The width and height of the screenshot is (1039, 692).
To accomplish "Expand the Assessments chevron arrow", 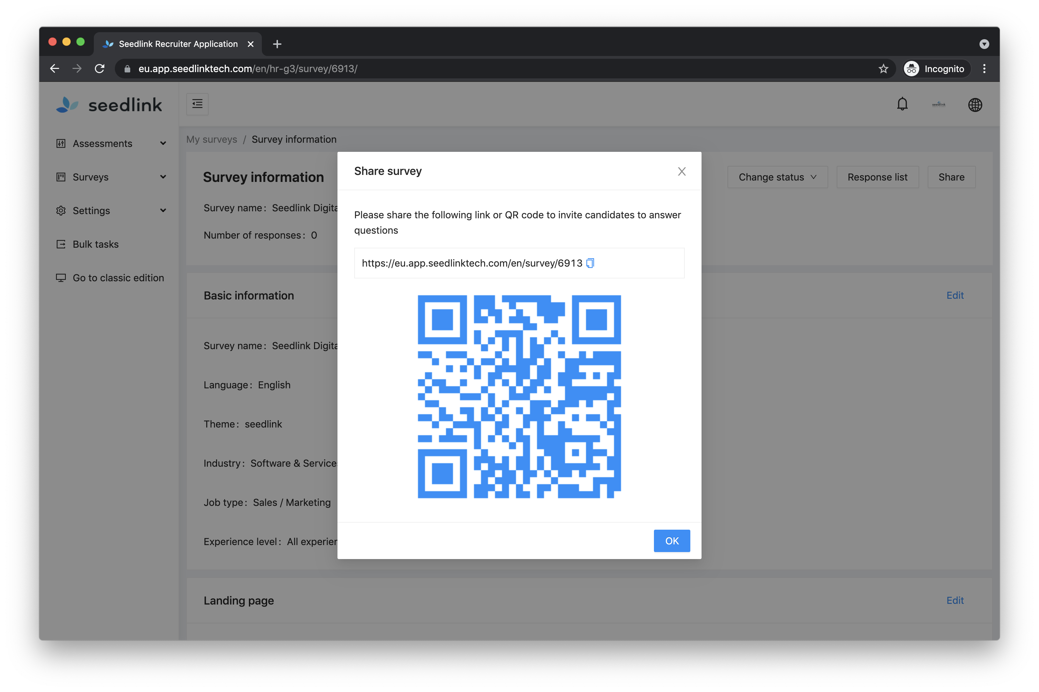I will [163, 143].
